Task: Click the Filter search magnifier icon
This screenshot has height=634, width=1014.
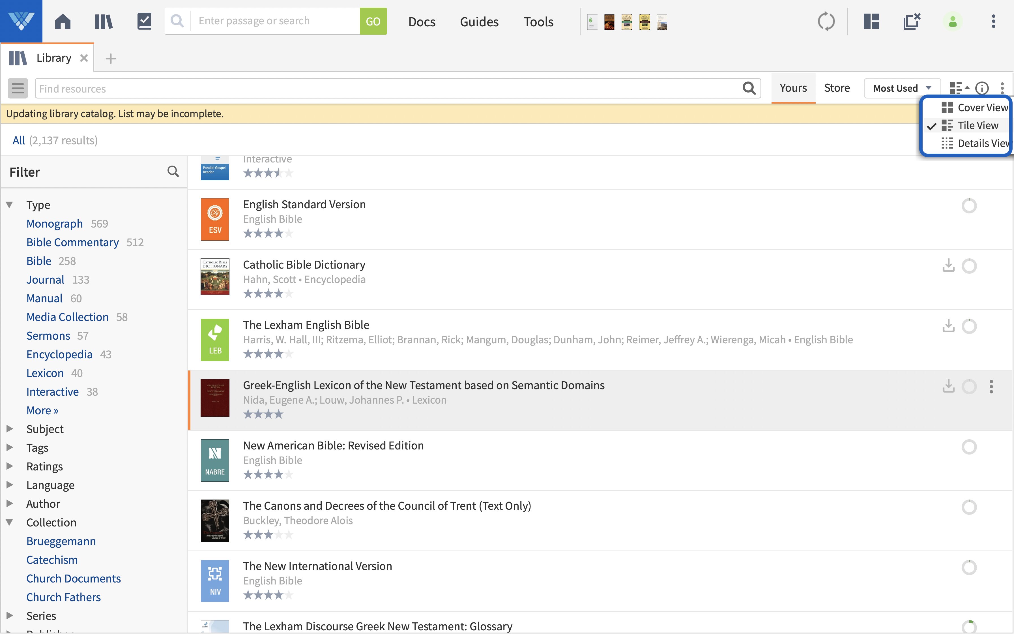Action: pos(173,172)
